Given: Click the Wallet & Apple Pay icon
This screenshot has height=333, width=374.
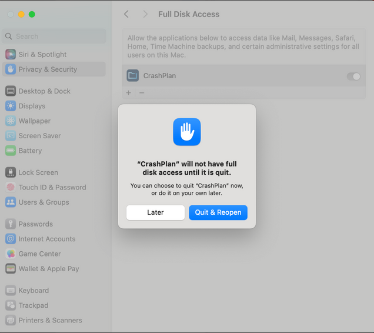Looking at the screenshot, I should pos(11,268).
